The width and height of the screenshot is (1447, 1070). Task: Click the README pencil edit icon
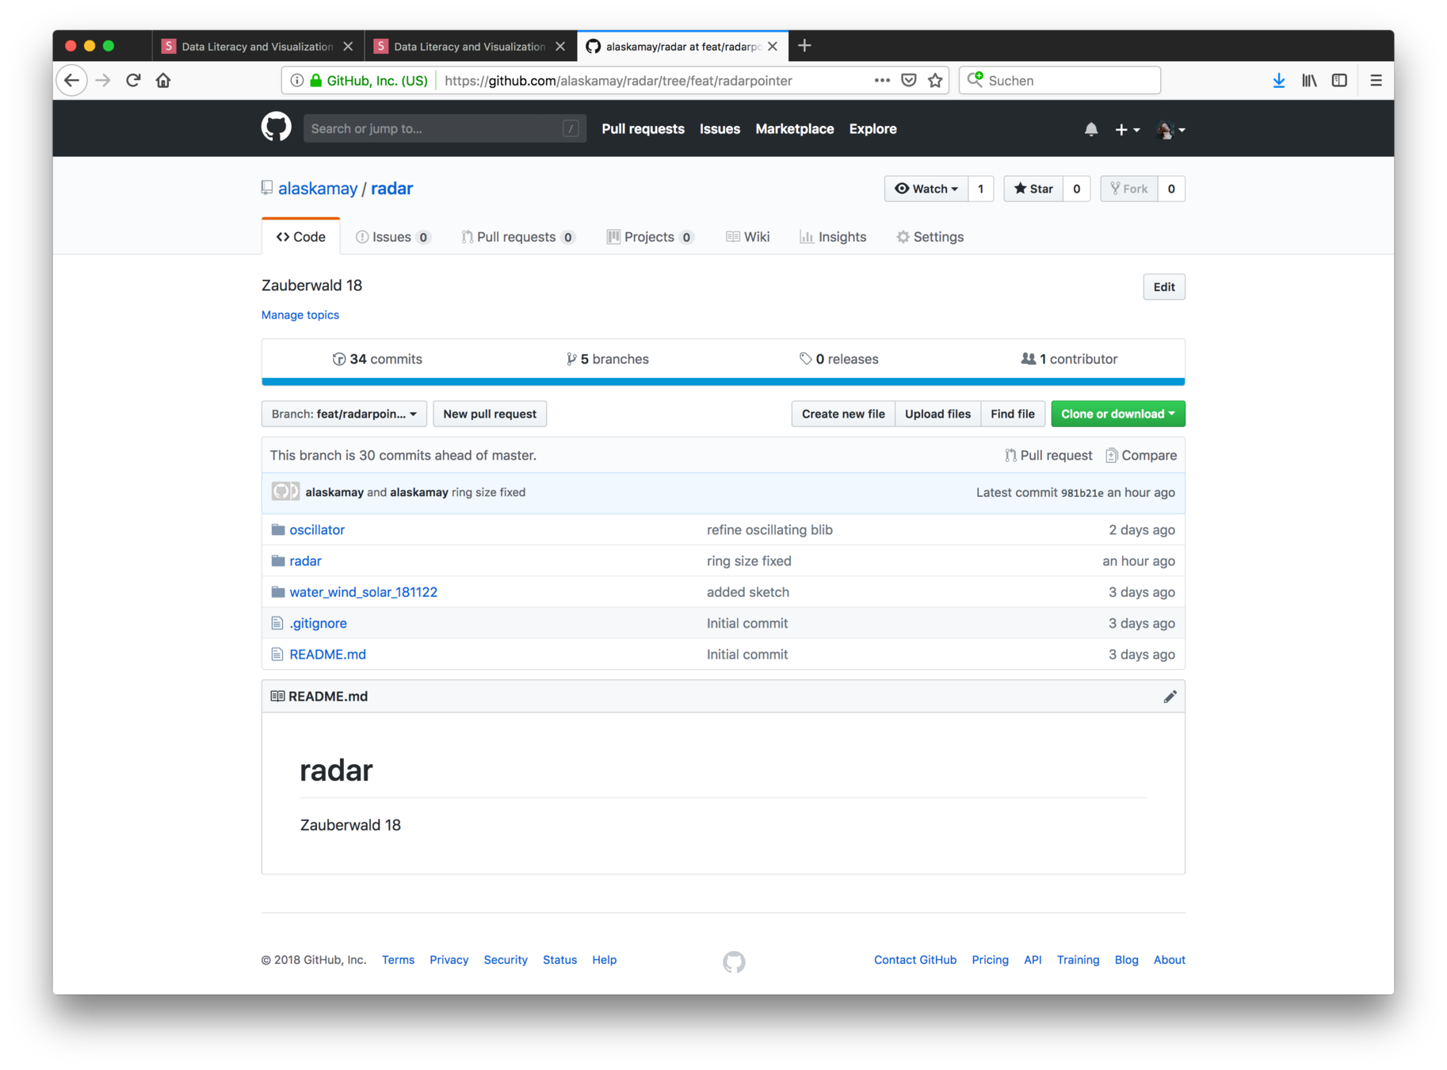point(1170,697)
